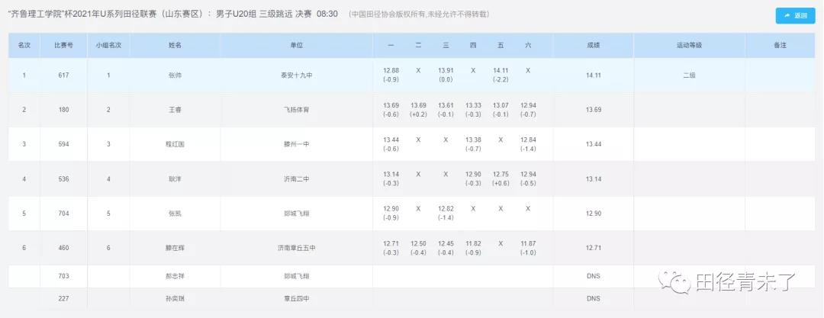
Task: Click athlete name 张帅
Action: (175, 75)
